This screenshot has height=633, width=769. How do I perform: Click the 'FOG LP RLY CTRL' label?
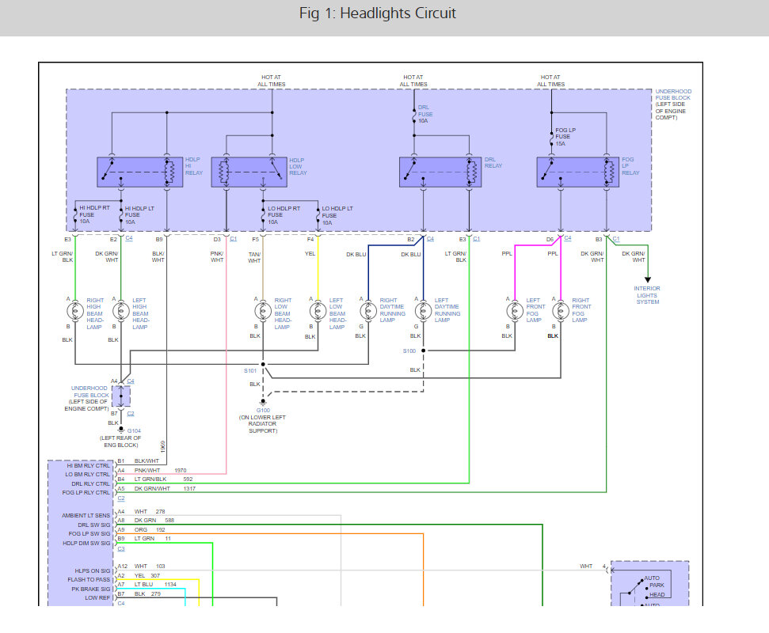[86, 492]
